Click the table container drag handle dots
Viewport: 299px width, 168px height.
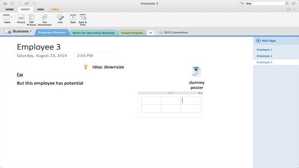pos(170,93)
